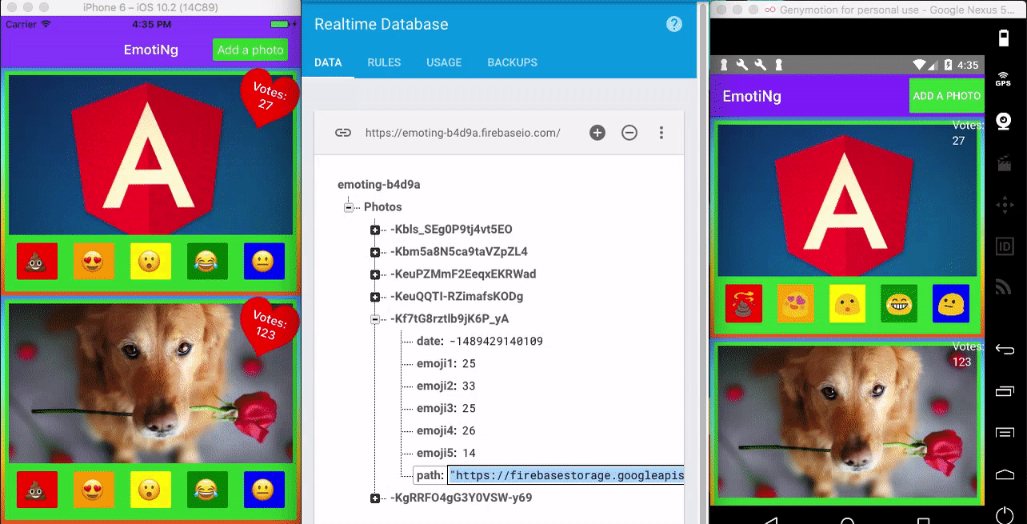Tap laughing-tears emoji under dog photo on iPhone
1027x524 pixels.
click(207, 490)
